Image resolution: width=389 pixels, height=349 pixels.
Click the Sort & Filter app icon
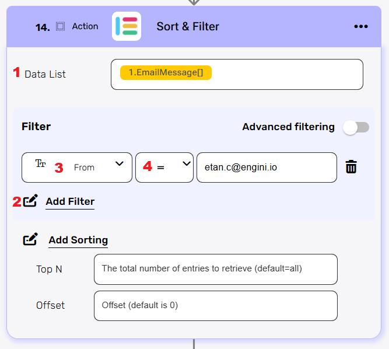(127, 26)
